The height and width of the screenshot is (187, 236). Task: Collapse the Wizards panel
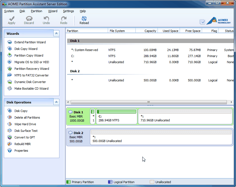pos(56,33)
